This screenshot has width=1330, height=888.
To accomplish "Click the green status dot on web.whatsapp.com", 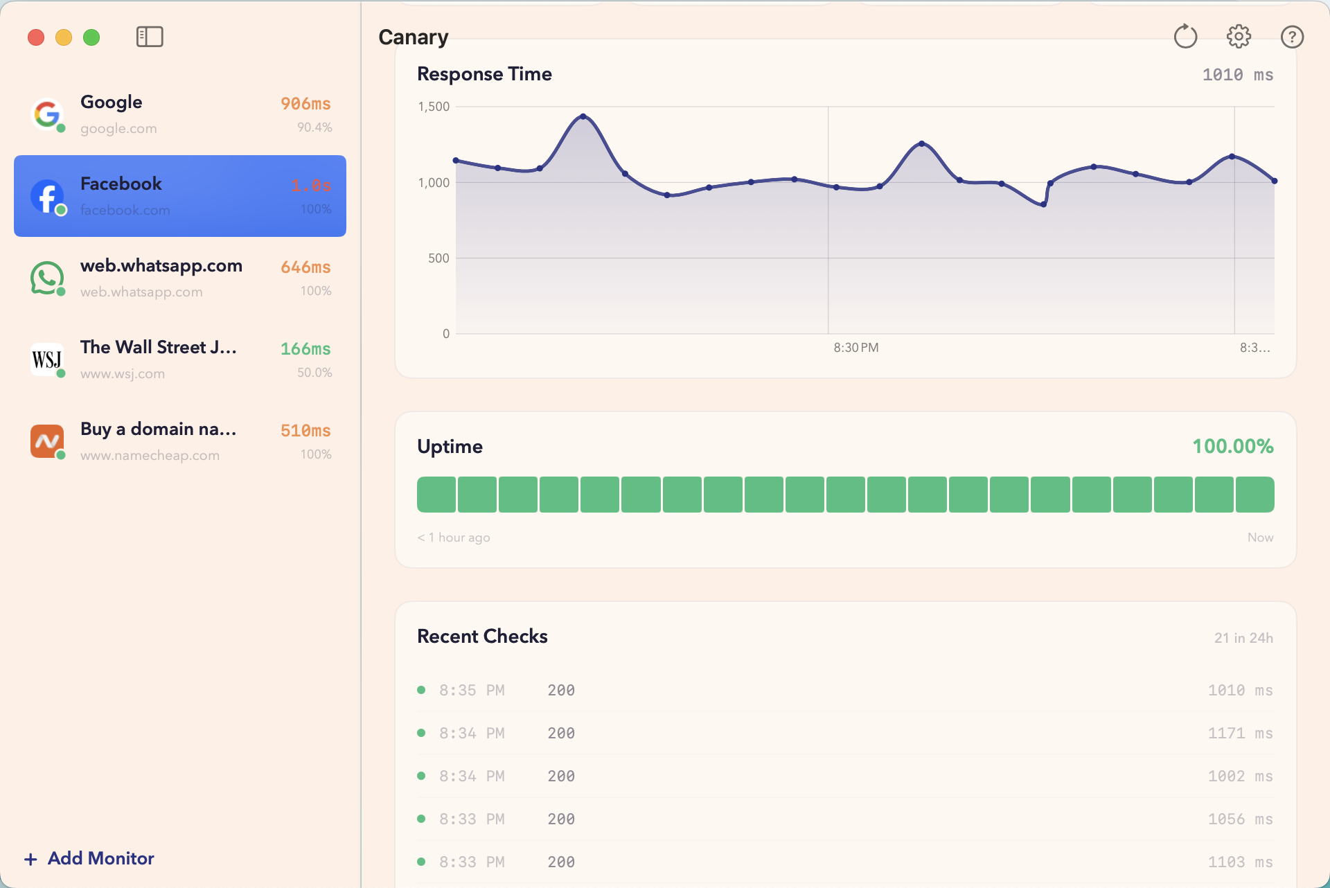I will pos(61,292).
